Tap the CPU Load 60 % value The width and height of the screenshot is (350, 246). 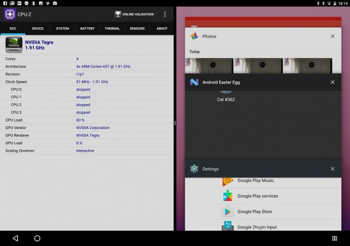(80, 120)
